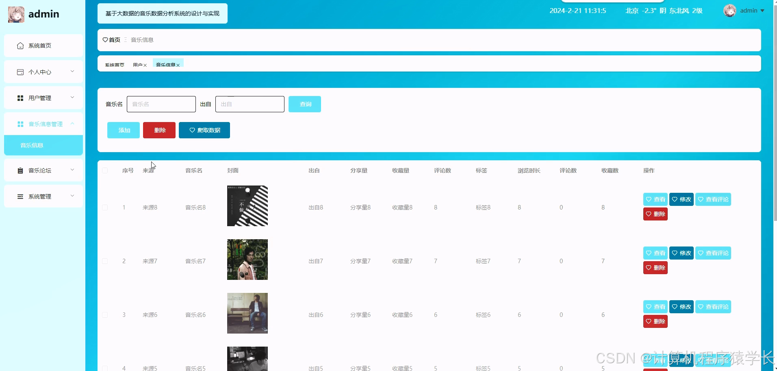Delete the 音乐名6 row

click(655, 321)
